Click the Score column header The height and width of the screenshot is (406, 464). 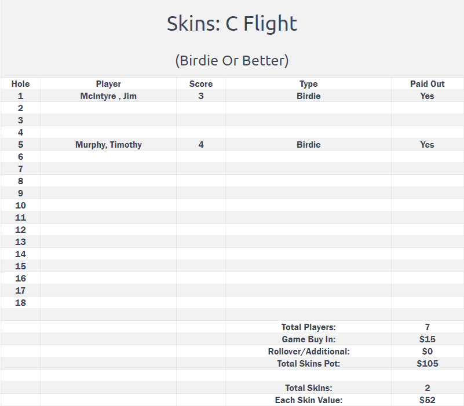[201, 84]
